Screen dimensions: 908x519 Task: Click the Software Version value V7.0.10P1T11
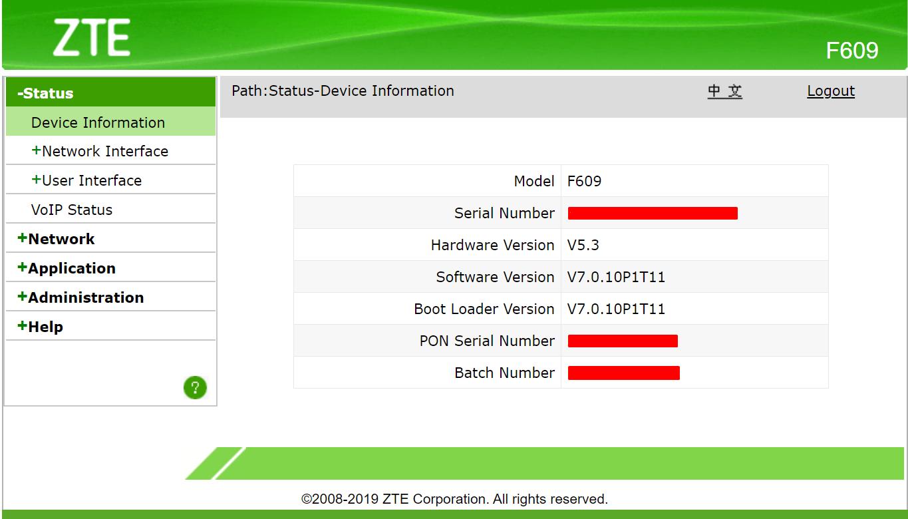point(616,277)
